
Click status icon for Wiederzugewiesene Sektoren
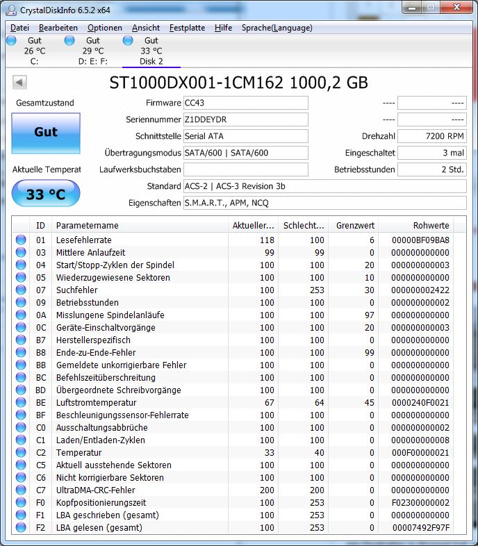coord(21,277)
